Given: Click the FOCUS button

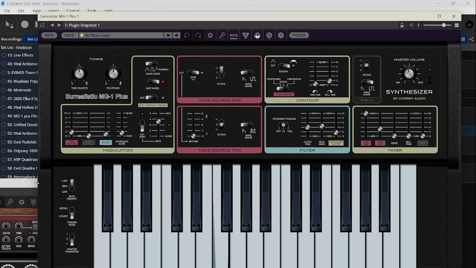Looking at the screenshot, I should click(299, 35).
